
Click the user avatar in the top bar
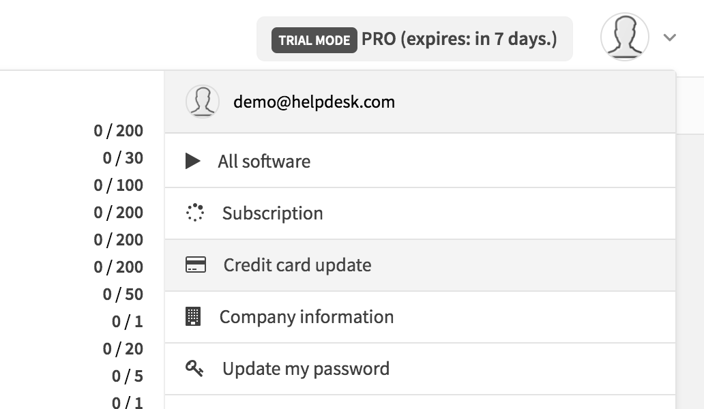[624, 37]
